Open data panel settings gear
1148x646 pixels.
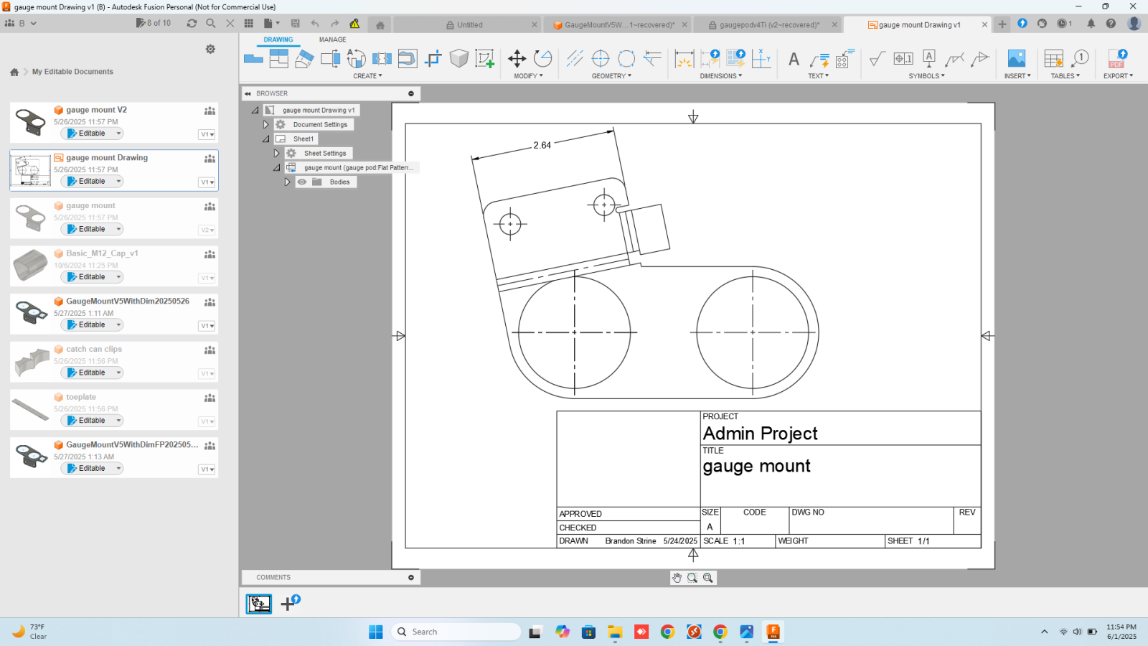point(210,49)
